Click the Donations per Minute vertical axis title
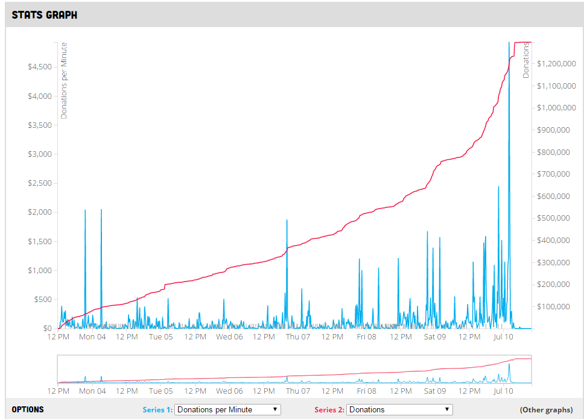This screenshot has width=584, height=419. pos(64,81)
